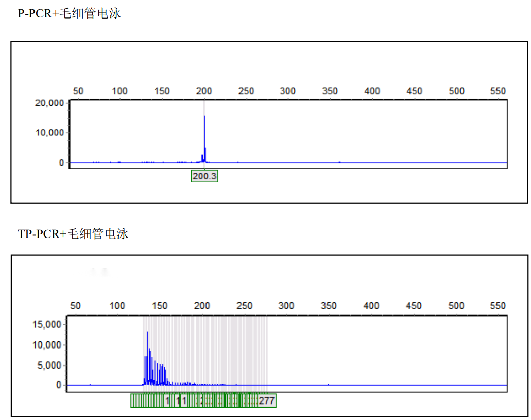Click the 350 x-axis tick in bottom chart
This screenshot has height=420, width=531.
point(329,306)
